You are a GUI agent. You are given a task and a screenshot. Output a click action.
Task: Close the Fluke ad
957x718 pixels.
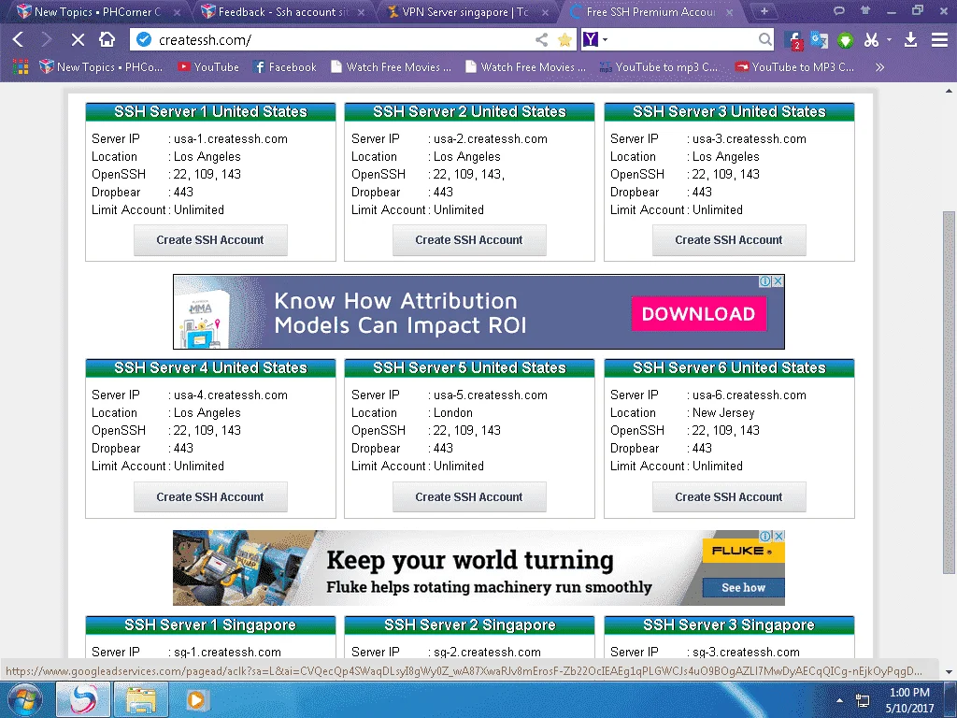[778, 536]
